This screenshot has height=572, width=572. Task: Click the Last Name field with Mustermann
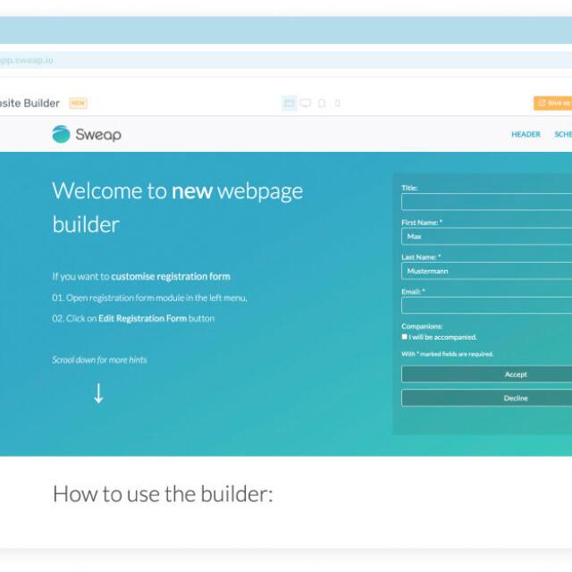coord(486,271)
